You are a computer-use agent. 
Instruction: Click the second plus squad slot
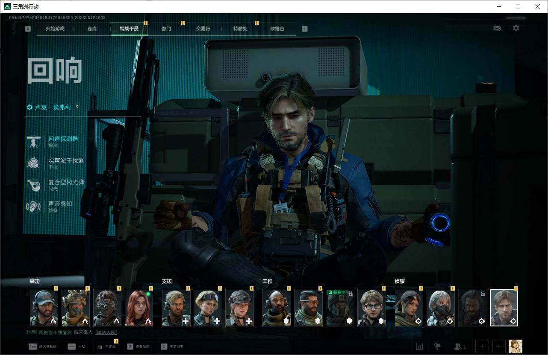tap(498, 346)
